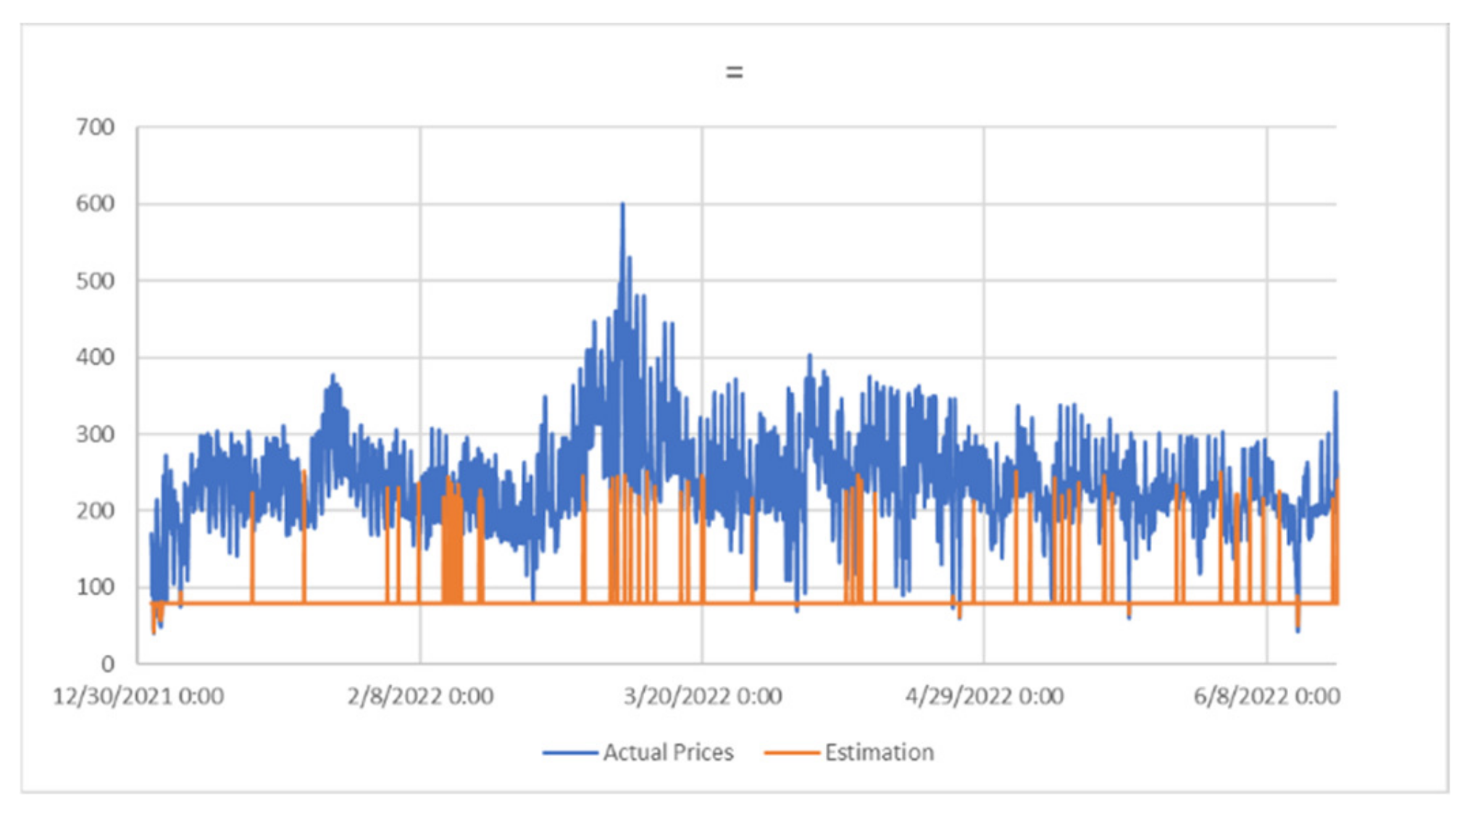Viewport: 1475px width, 817px height.
Task: Select the 6/8/2022 0:00 date label
Action: click(1266, 697)
